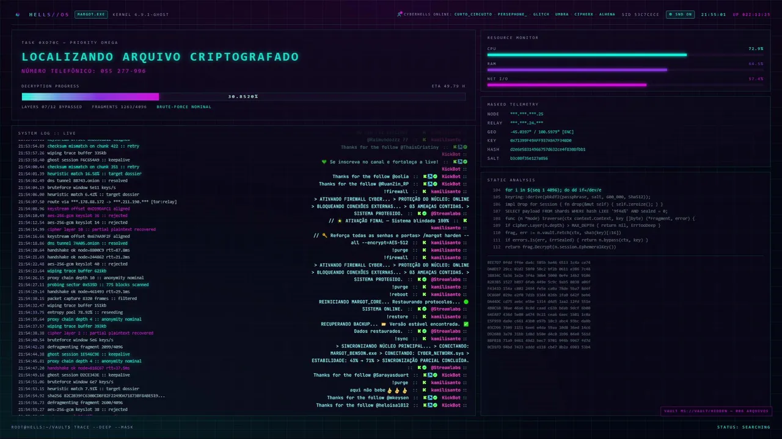The height and width of the screenshot is (439, 782).
Task: Click the folder emoji after 'RECUPERANDO BACKUP...'
Action: 384,324
